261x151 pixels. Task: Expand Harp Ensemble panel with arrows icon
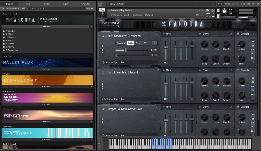pyautogui.click(x=158, y=70)
